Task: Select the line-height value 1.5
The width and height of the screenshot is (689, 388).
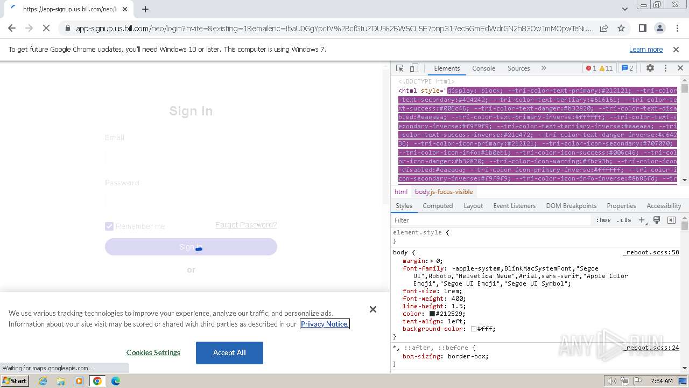Action: tap(458, 306)
